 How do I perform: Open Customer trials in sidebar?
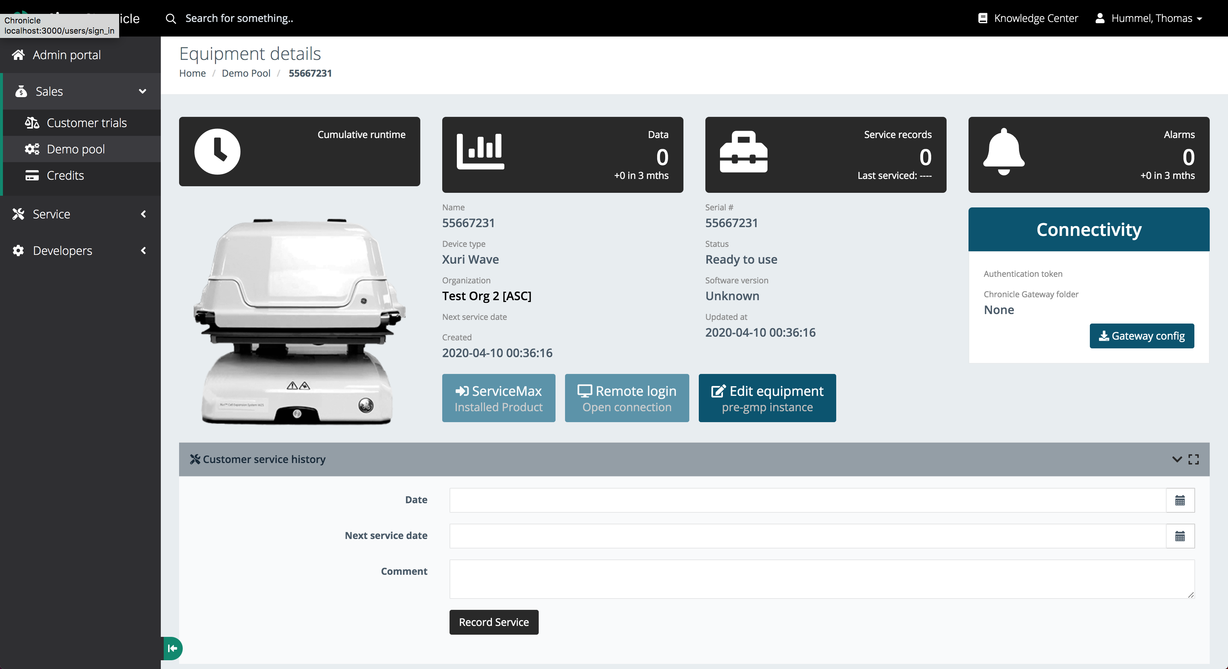tap(86, 123)
